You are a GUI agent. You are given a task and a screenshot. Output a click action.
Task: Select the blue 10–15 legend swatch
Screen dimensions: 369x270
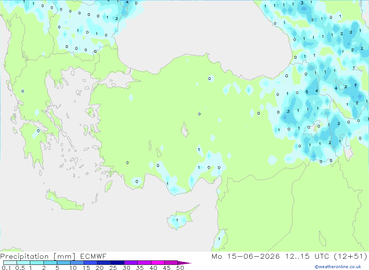[x=77, y=263]
